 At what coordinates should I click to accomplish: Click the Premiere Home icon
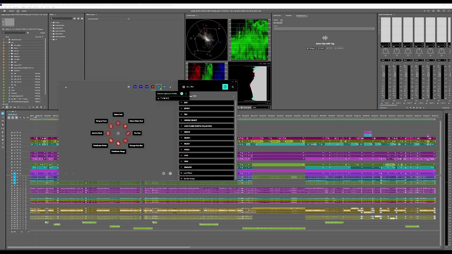coord(5,11)
